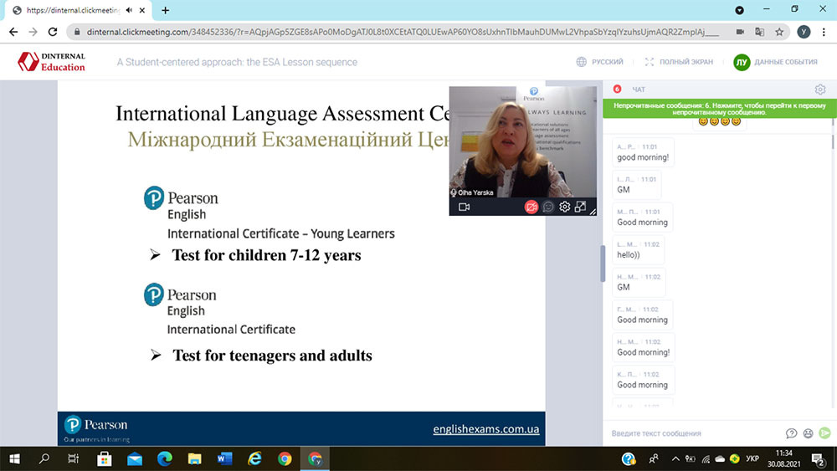Open chat settings gear icon
This screenshot has width=837, height=471.
click(820, 89)
